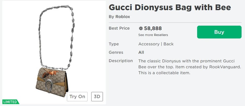Viewport: 245px width, 106px height.
Task: Select the Accessory type link
Action: (149, 44)
